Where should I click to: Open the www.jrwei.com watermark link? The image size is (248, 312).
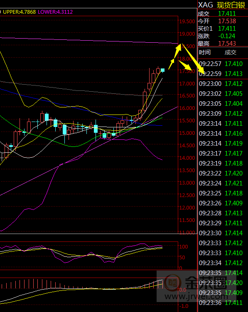(196, 297)
